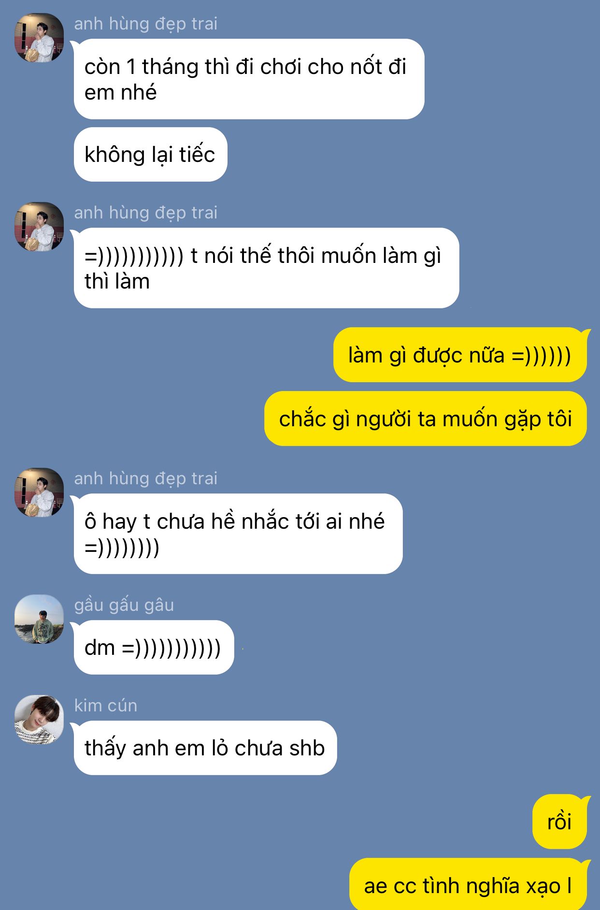The image size is (600, 910).
Task: Open kim cún profile picture
Action: pyautogui.click(x=39, y=720)
